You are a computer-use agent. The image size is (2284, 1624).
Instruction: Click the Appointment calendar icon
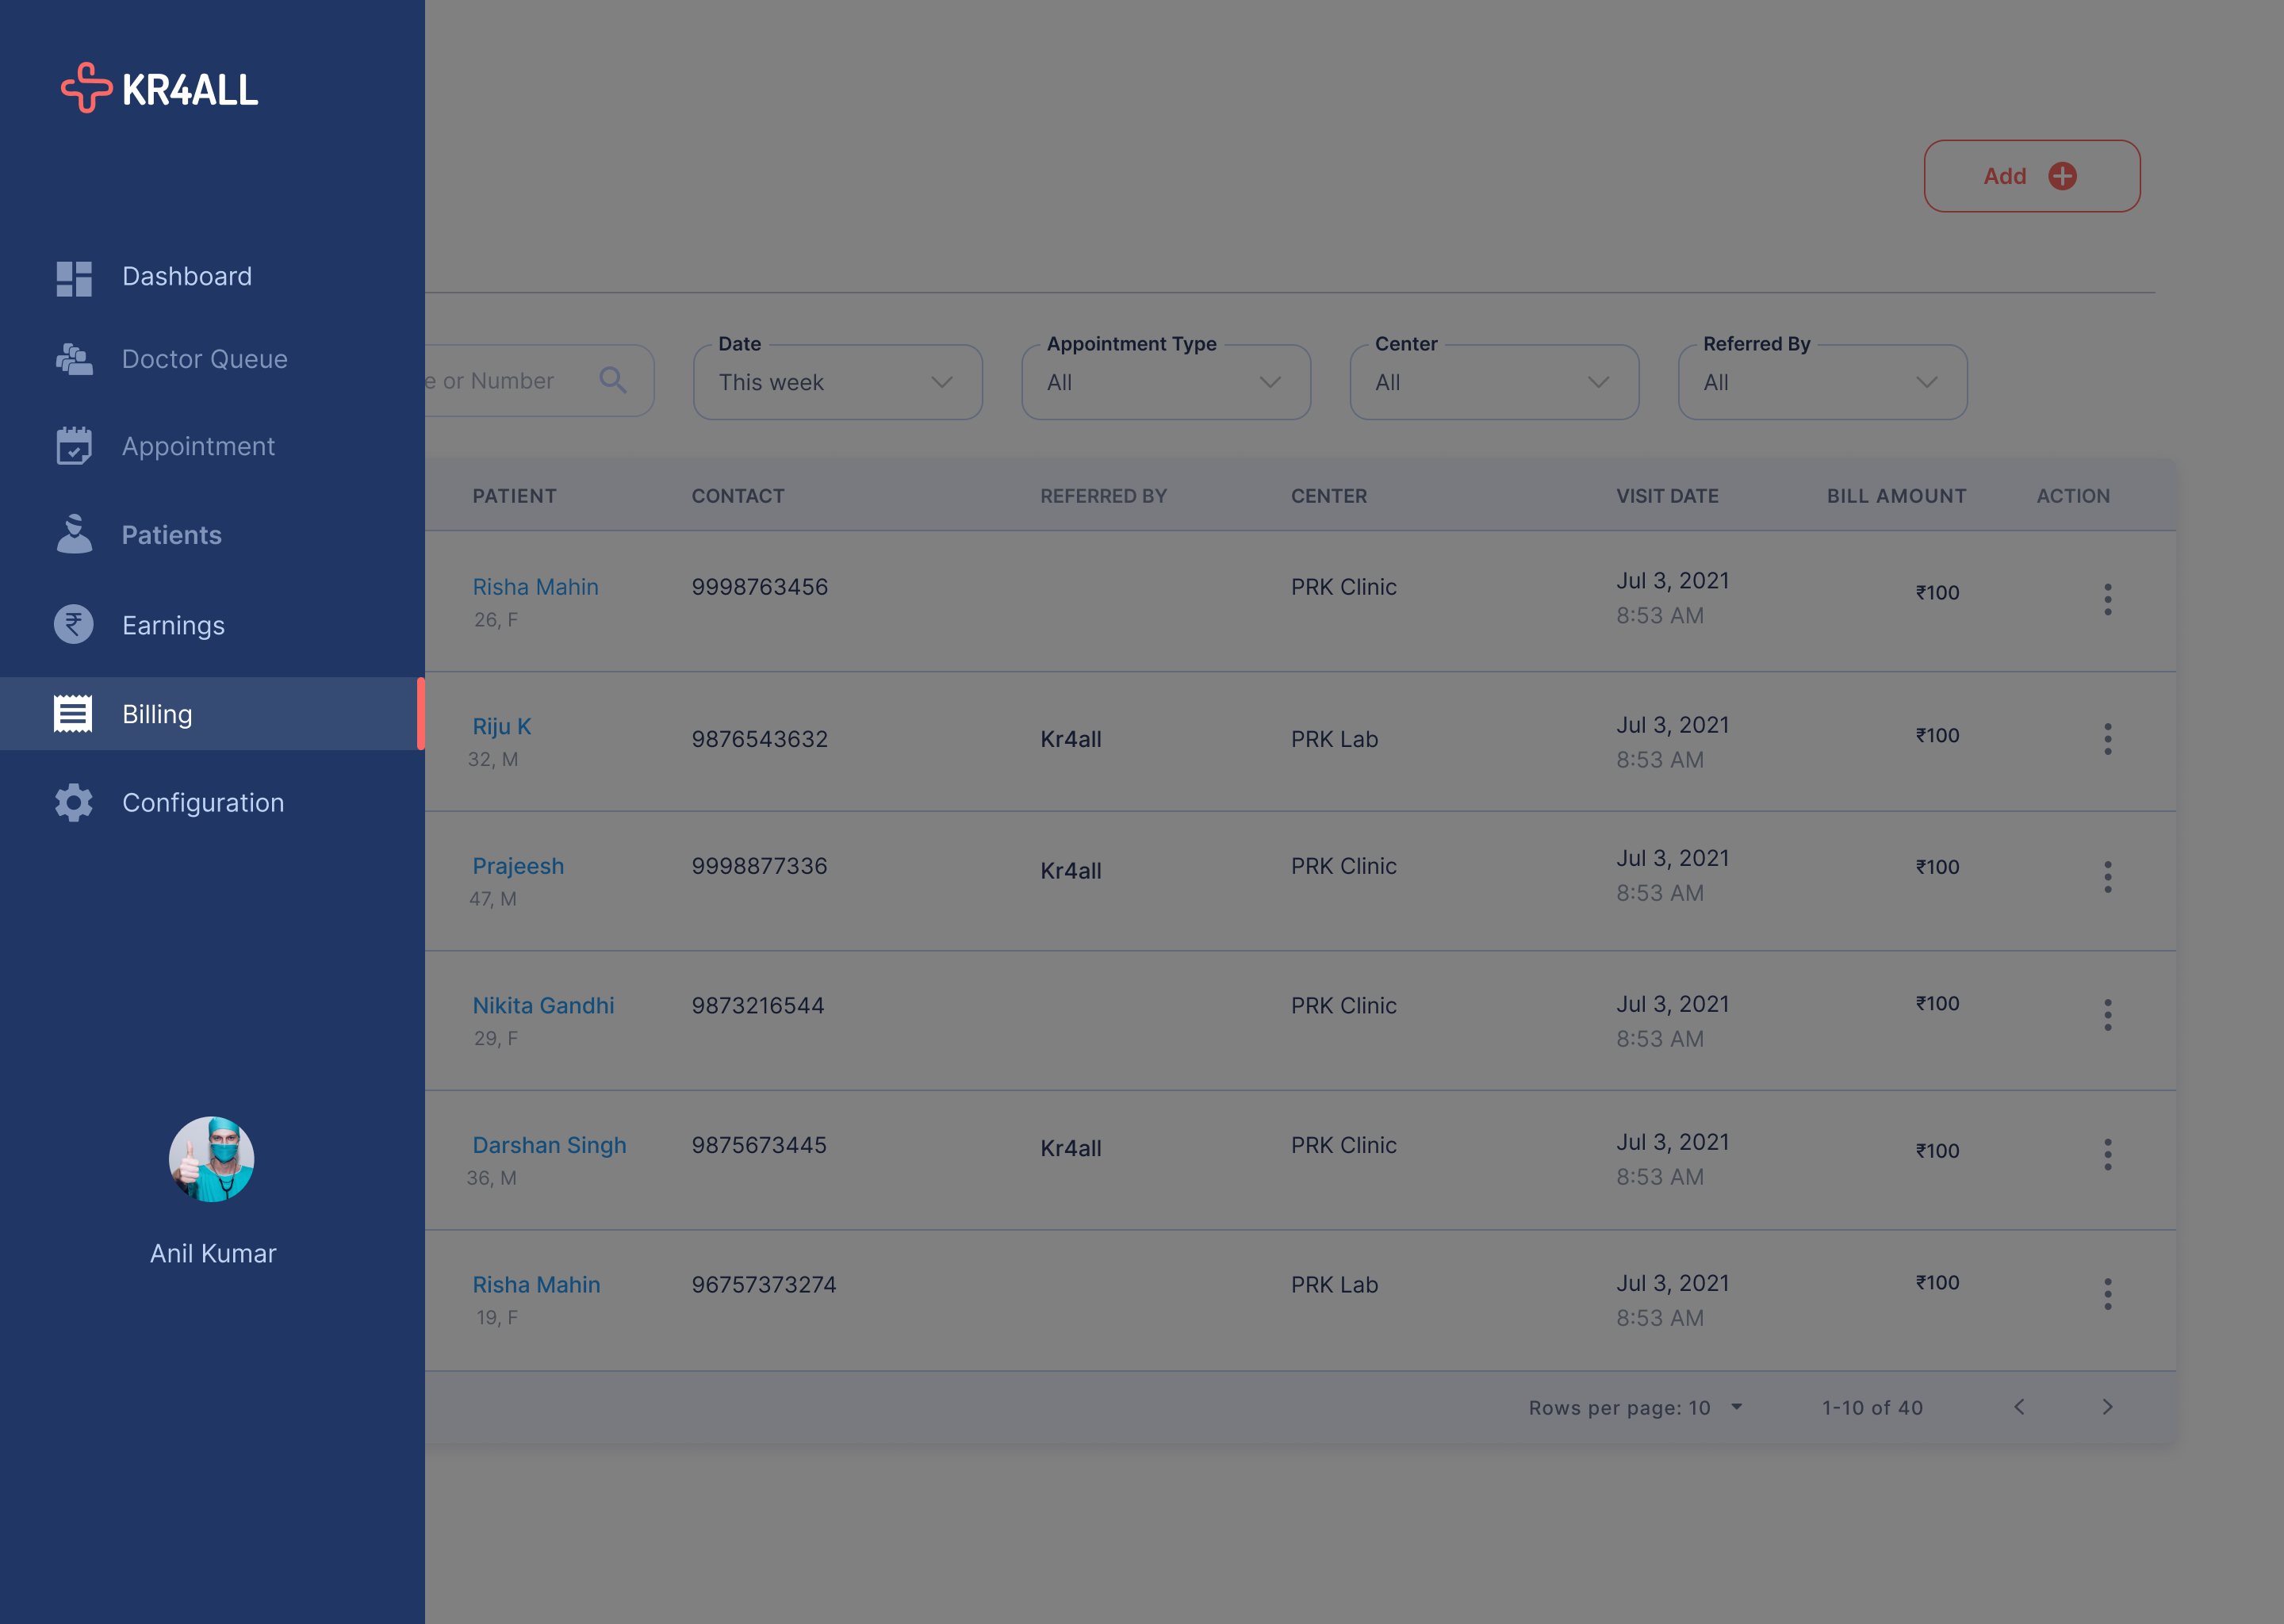[x=74, y=446]
